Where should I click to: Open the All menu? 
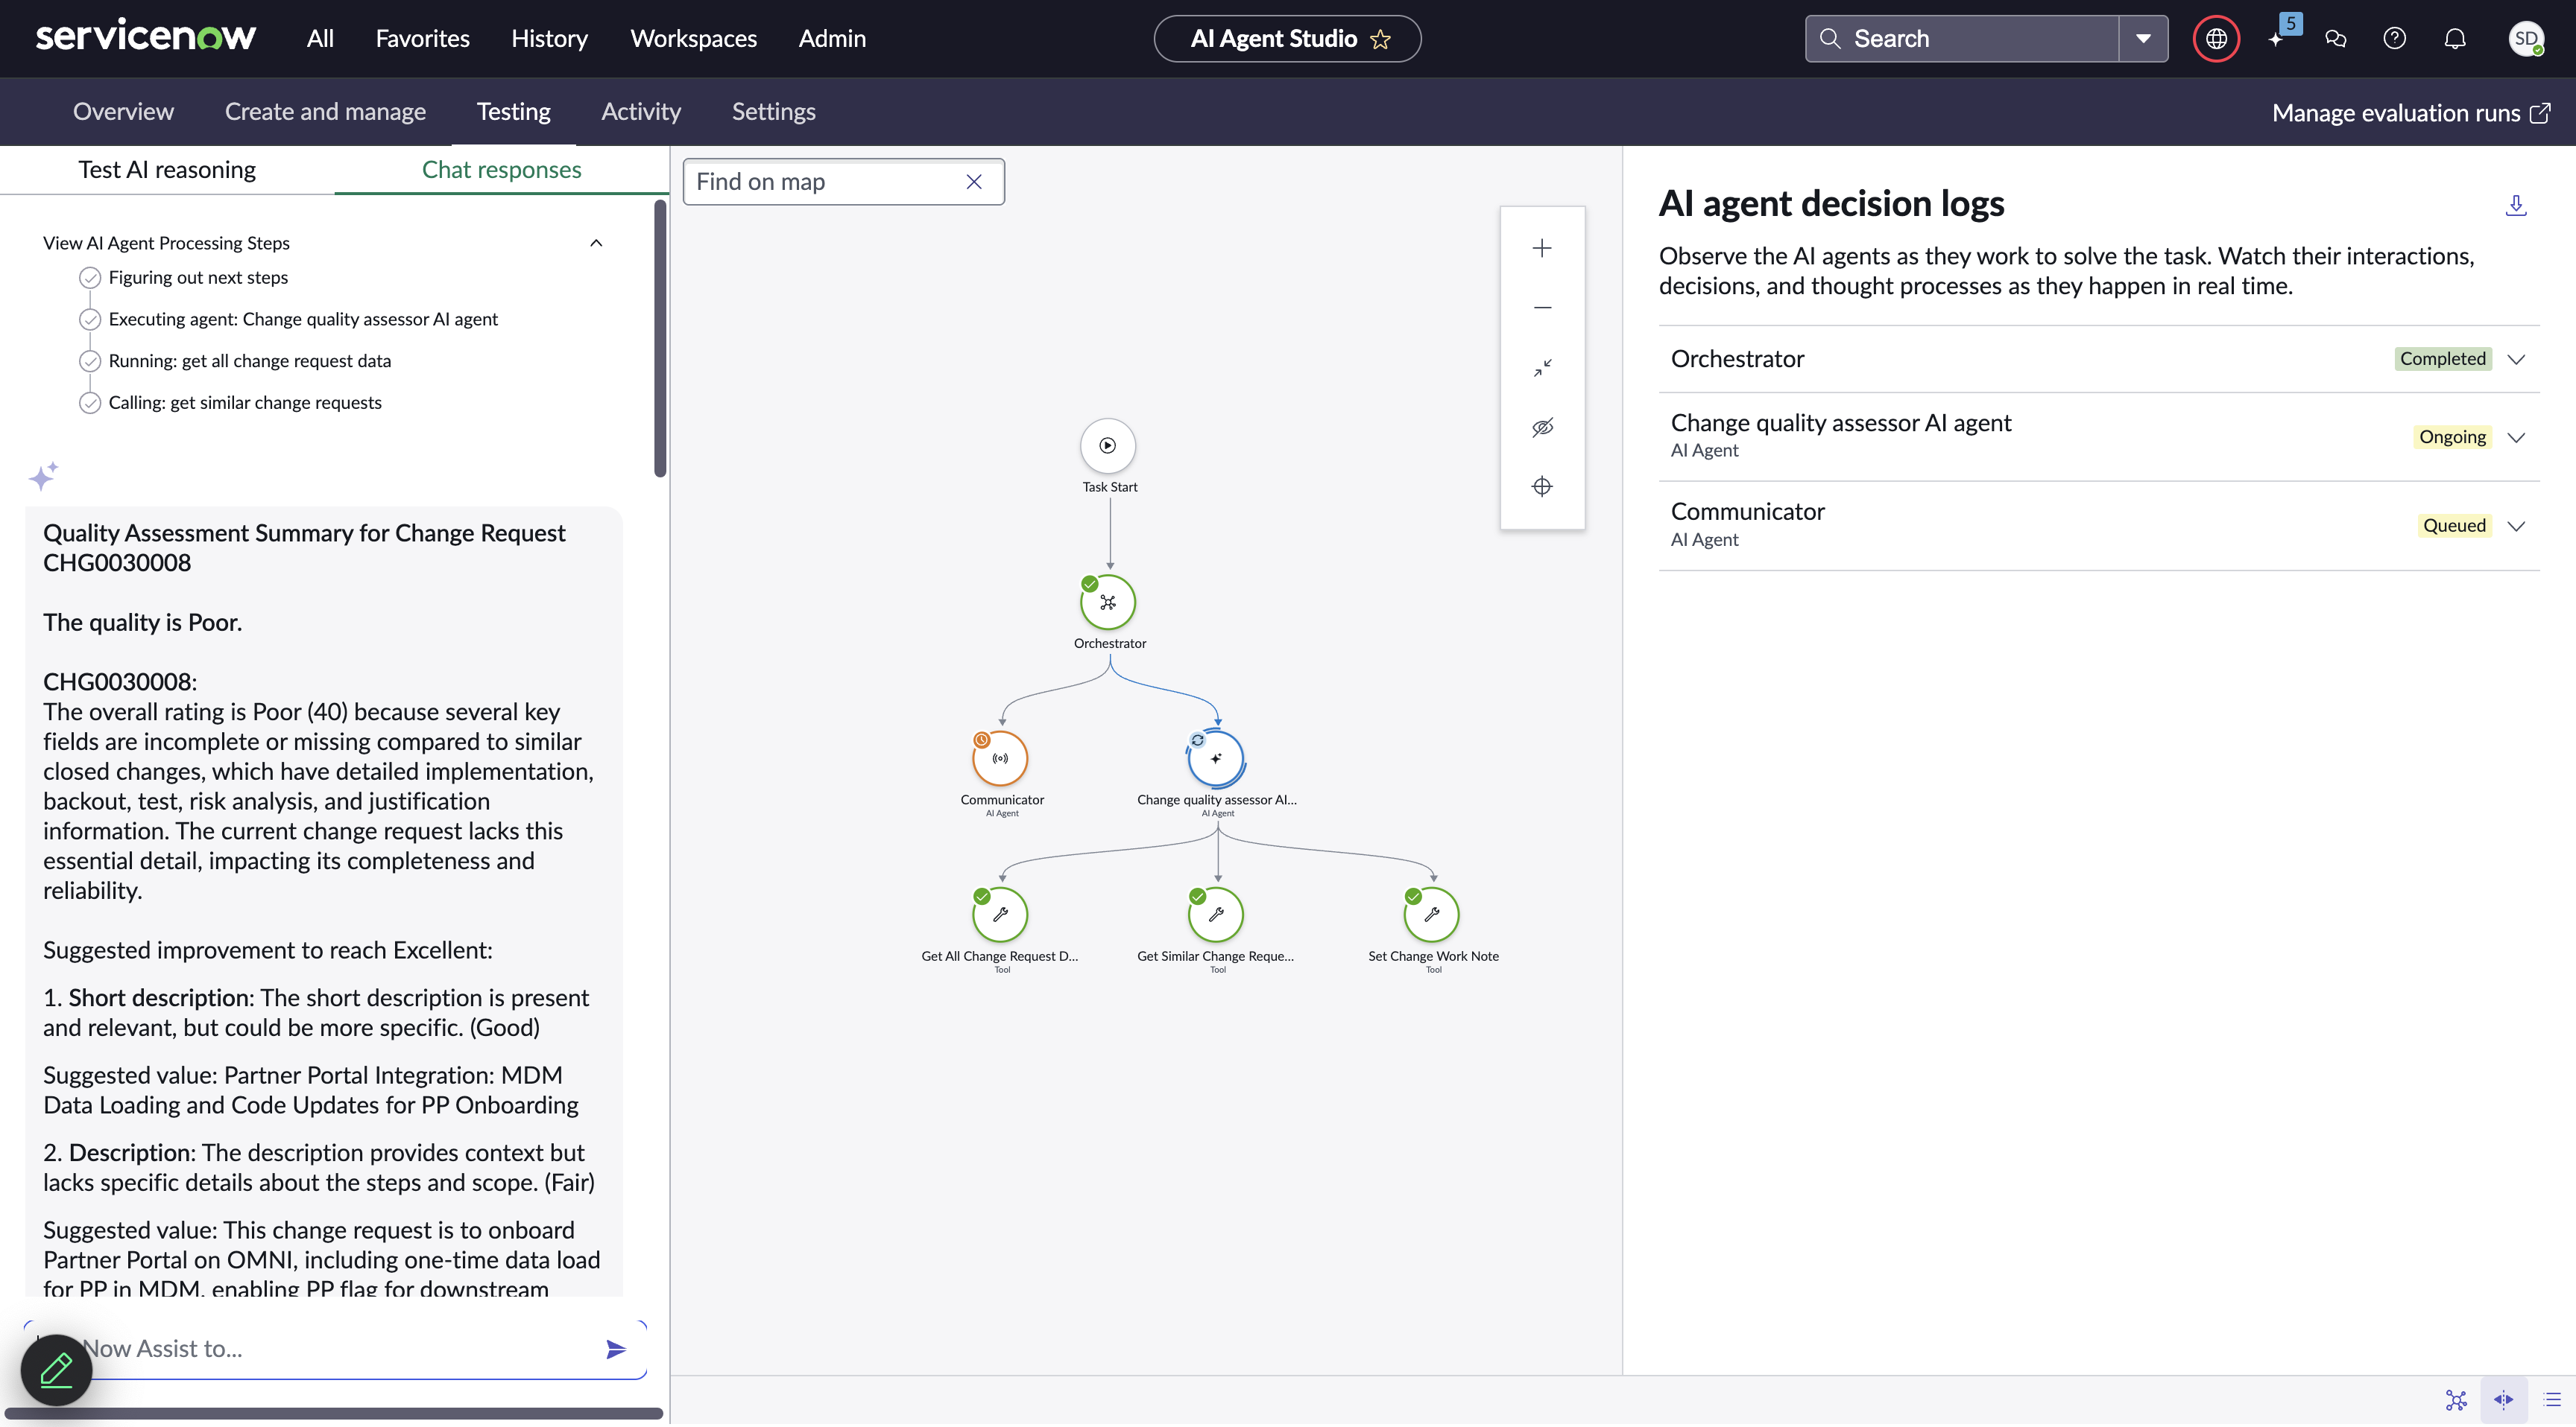tap(320, 39)
